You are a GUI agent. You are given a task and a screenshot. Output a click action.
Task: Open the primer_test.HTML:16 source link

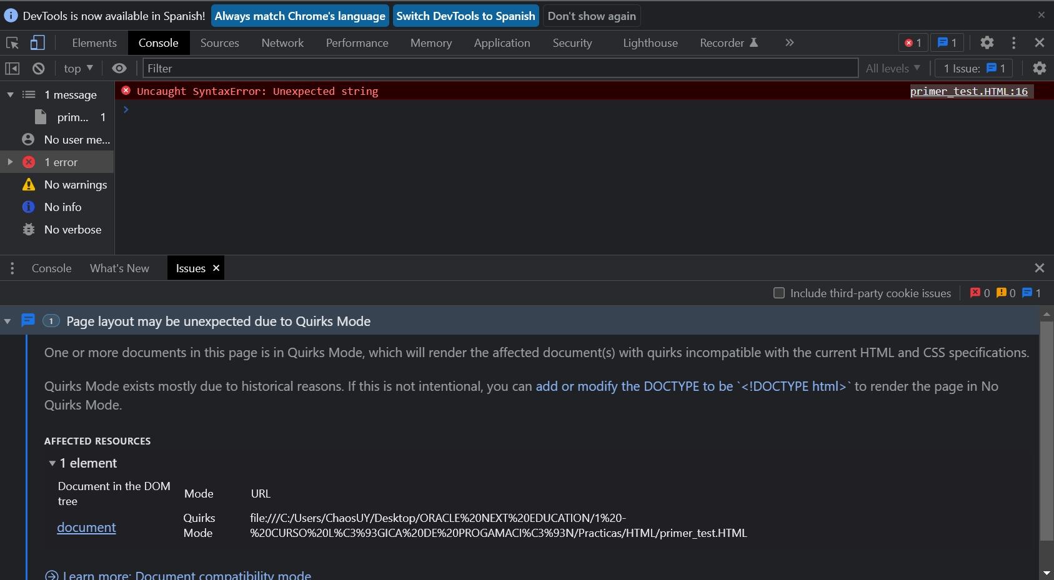tap(968, 91)
